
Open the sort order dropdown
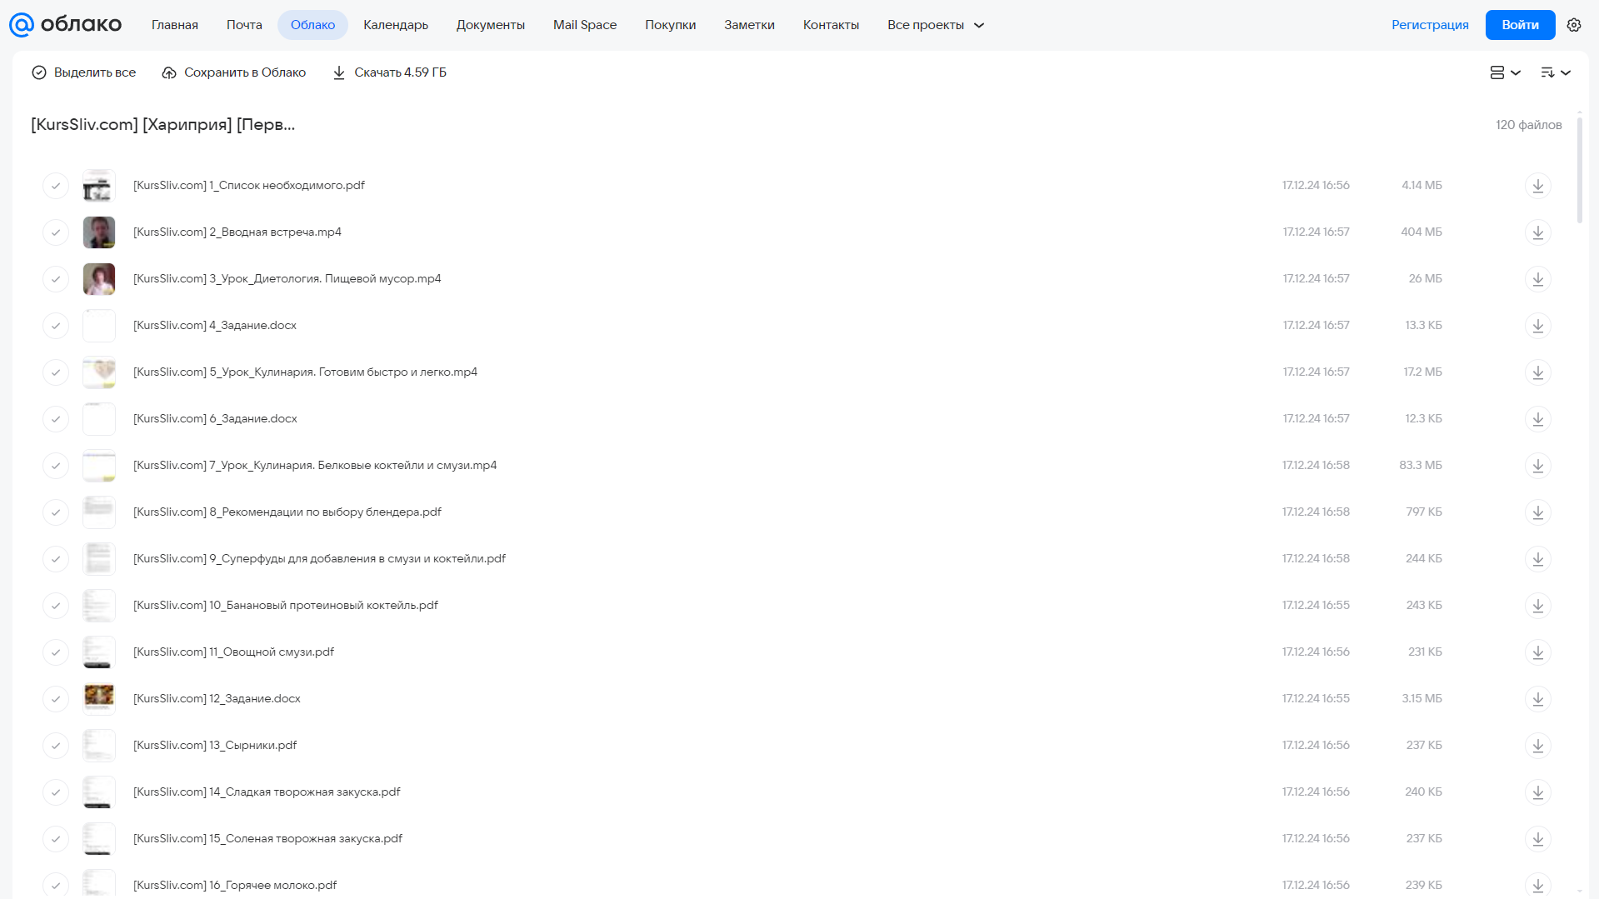[1555, 72]
